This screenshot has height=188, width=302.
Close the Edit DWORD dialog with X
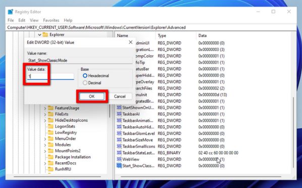pos(131,42)
